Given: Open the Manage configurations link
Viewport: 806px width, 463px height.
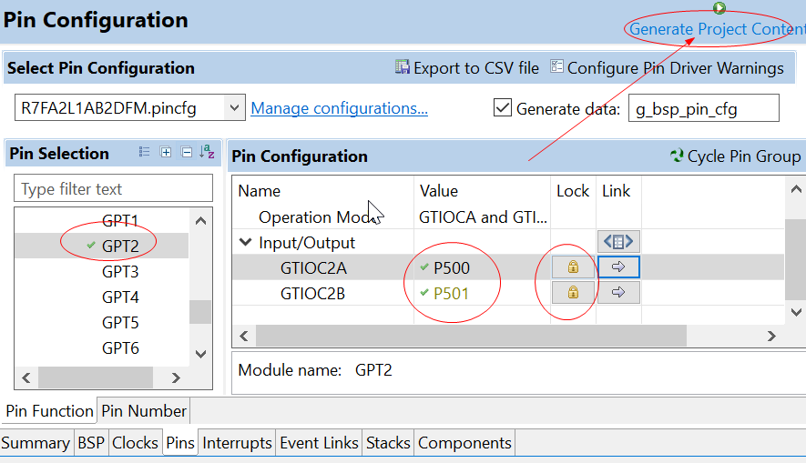Looking at the screenshot, I should [339, 108].
